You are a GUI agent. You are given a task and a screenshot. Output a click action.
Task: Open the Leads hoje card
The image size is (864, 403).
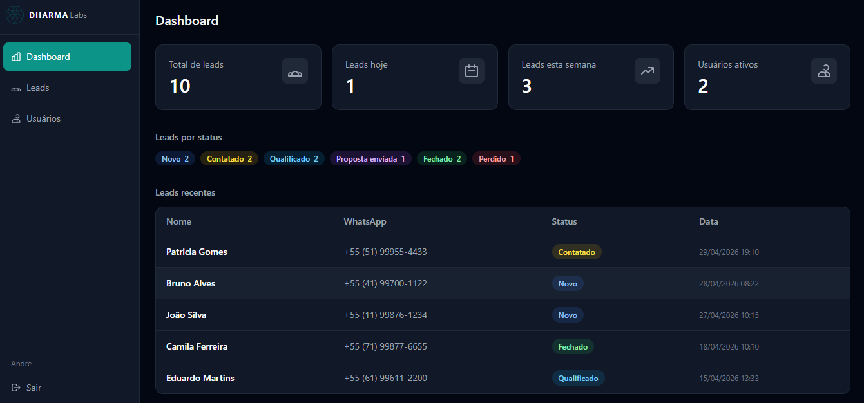click(415, 77)
